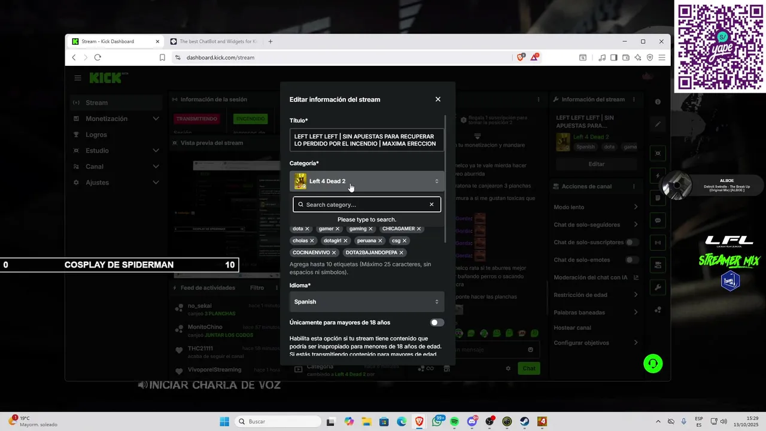The height and width of the screenshot is (431, 766).
Task: Toggle the browser sidebar panel
Action: 614,57
